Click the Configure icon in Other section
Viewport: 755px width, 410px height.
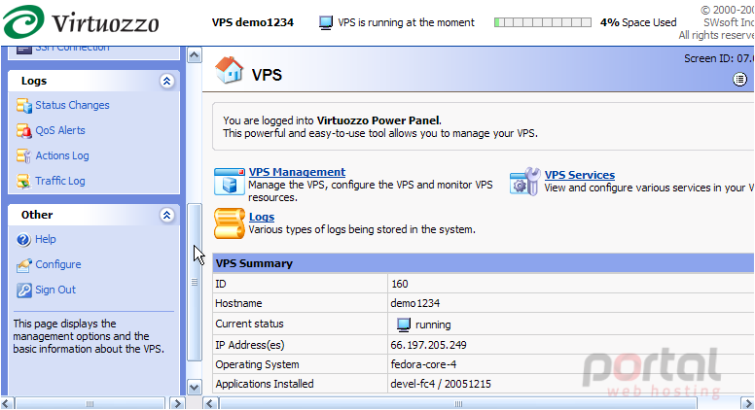point(24,265)
